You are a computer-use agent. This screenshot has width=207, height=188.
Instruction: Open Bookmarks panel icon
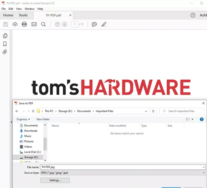pos(5,44)
